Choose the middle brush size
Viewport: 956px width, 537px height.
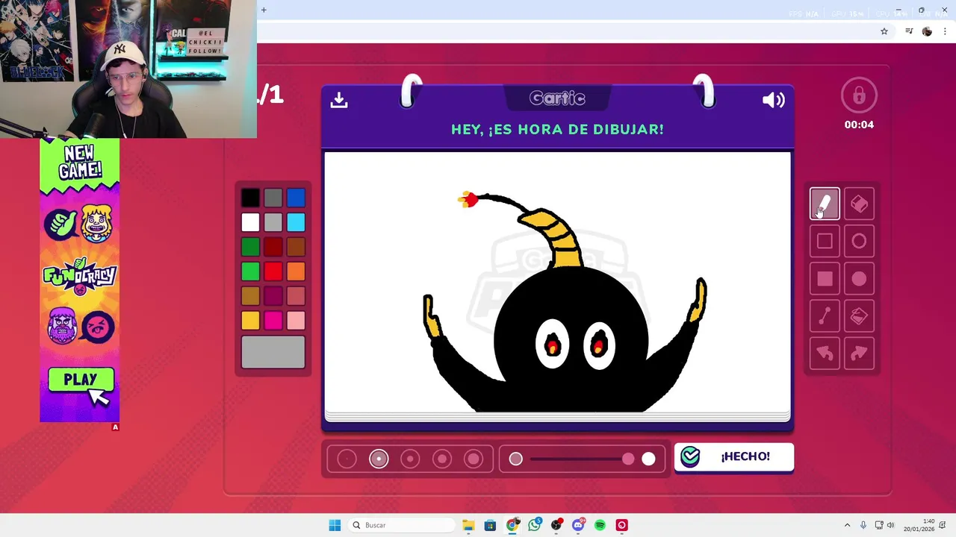coord(410,459)
